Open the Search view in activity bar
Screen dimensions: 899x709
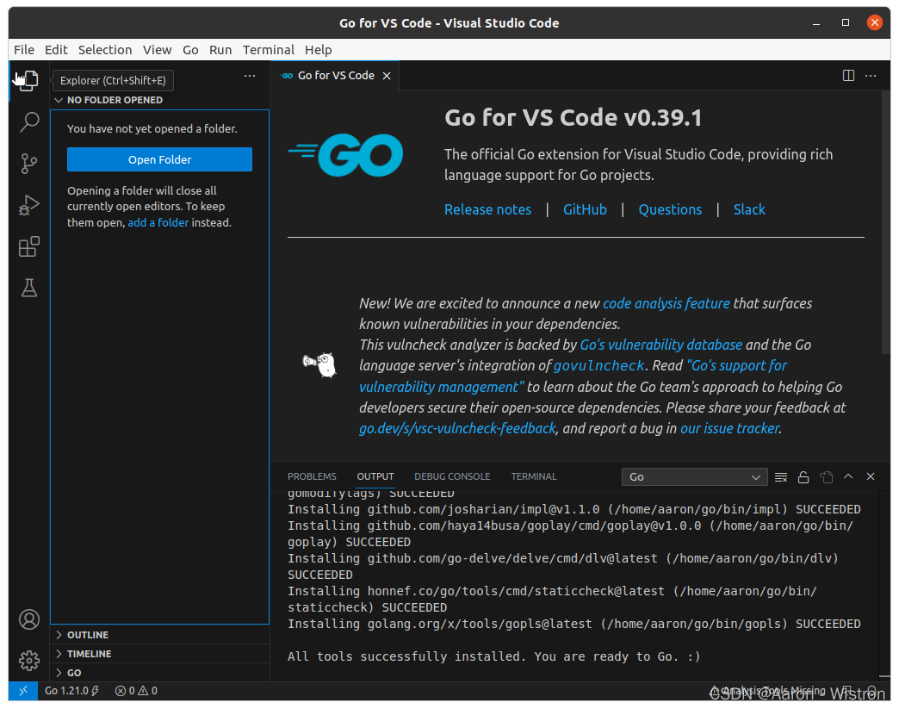point(28,121)
